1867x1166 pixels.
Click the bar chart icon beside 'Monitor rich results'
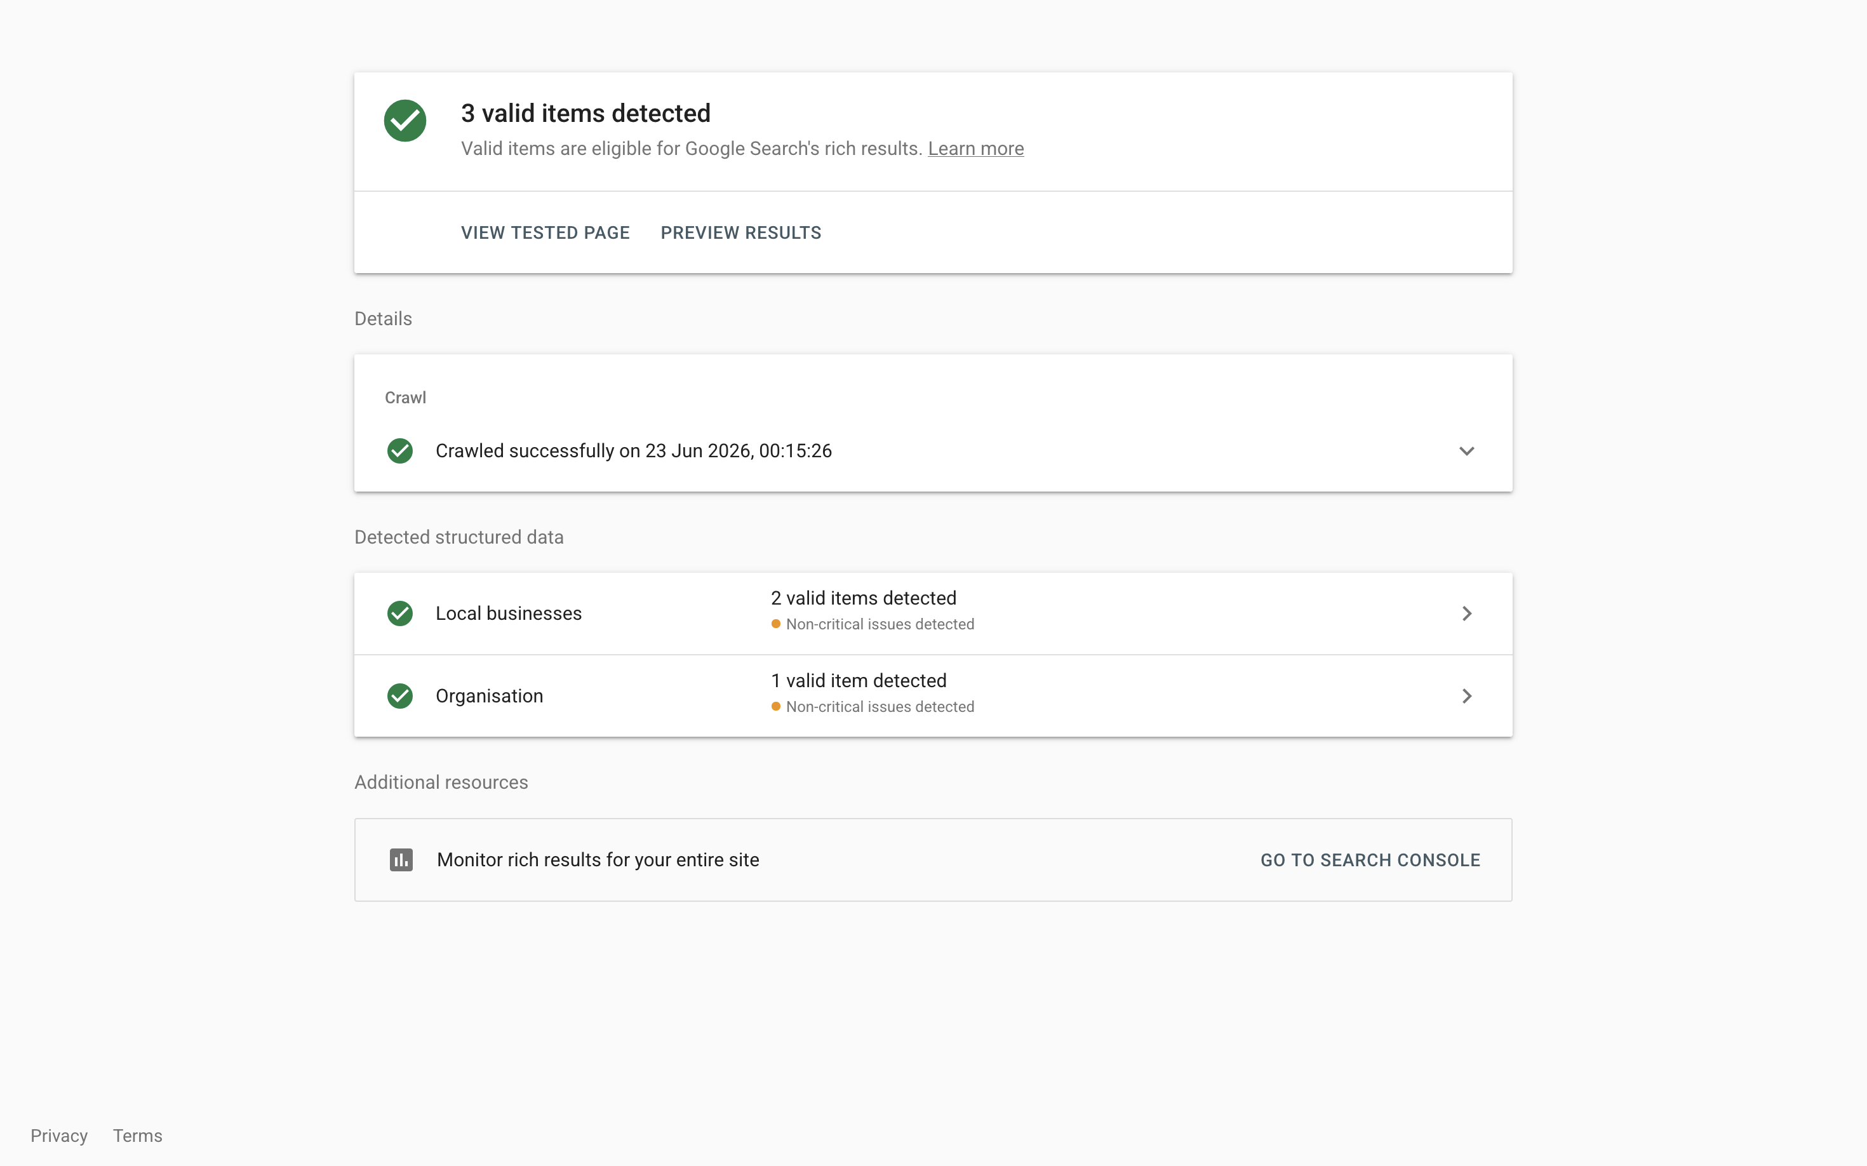coord(401,860)
